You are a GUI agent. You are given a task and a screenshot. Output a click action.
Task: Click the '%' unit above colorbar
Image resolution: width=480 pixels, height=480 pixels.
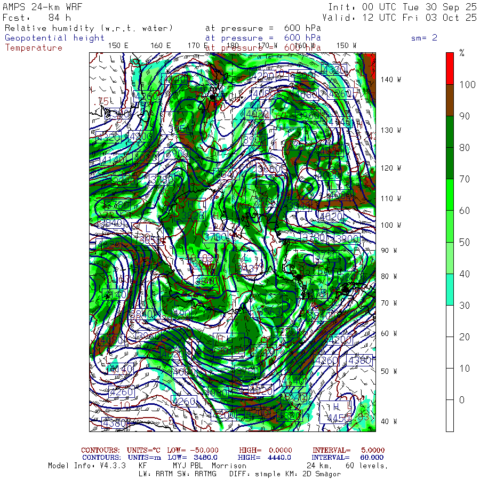coord(462,53)
